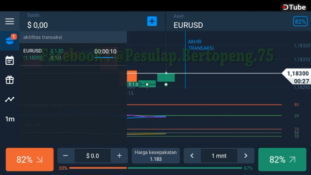
Task: Tap the orange candle on chart
Action: (132, 76)
